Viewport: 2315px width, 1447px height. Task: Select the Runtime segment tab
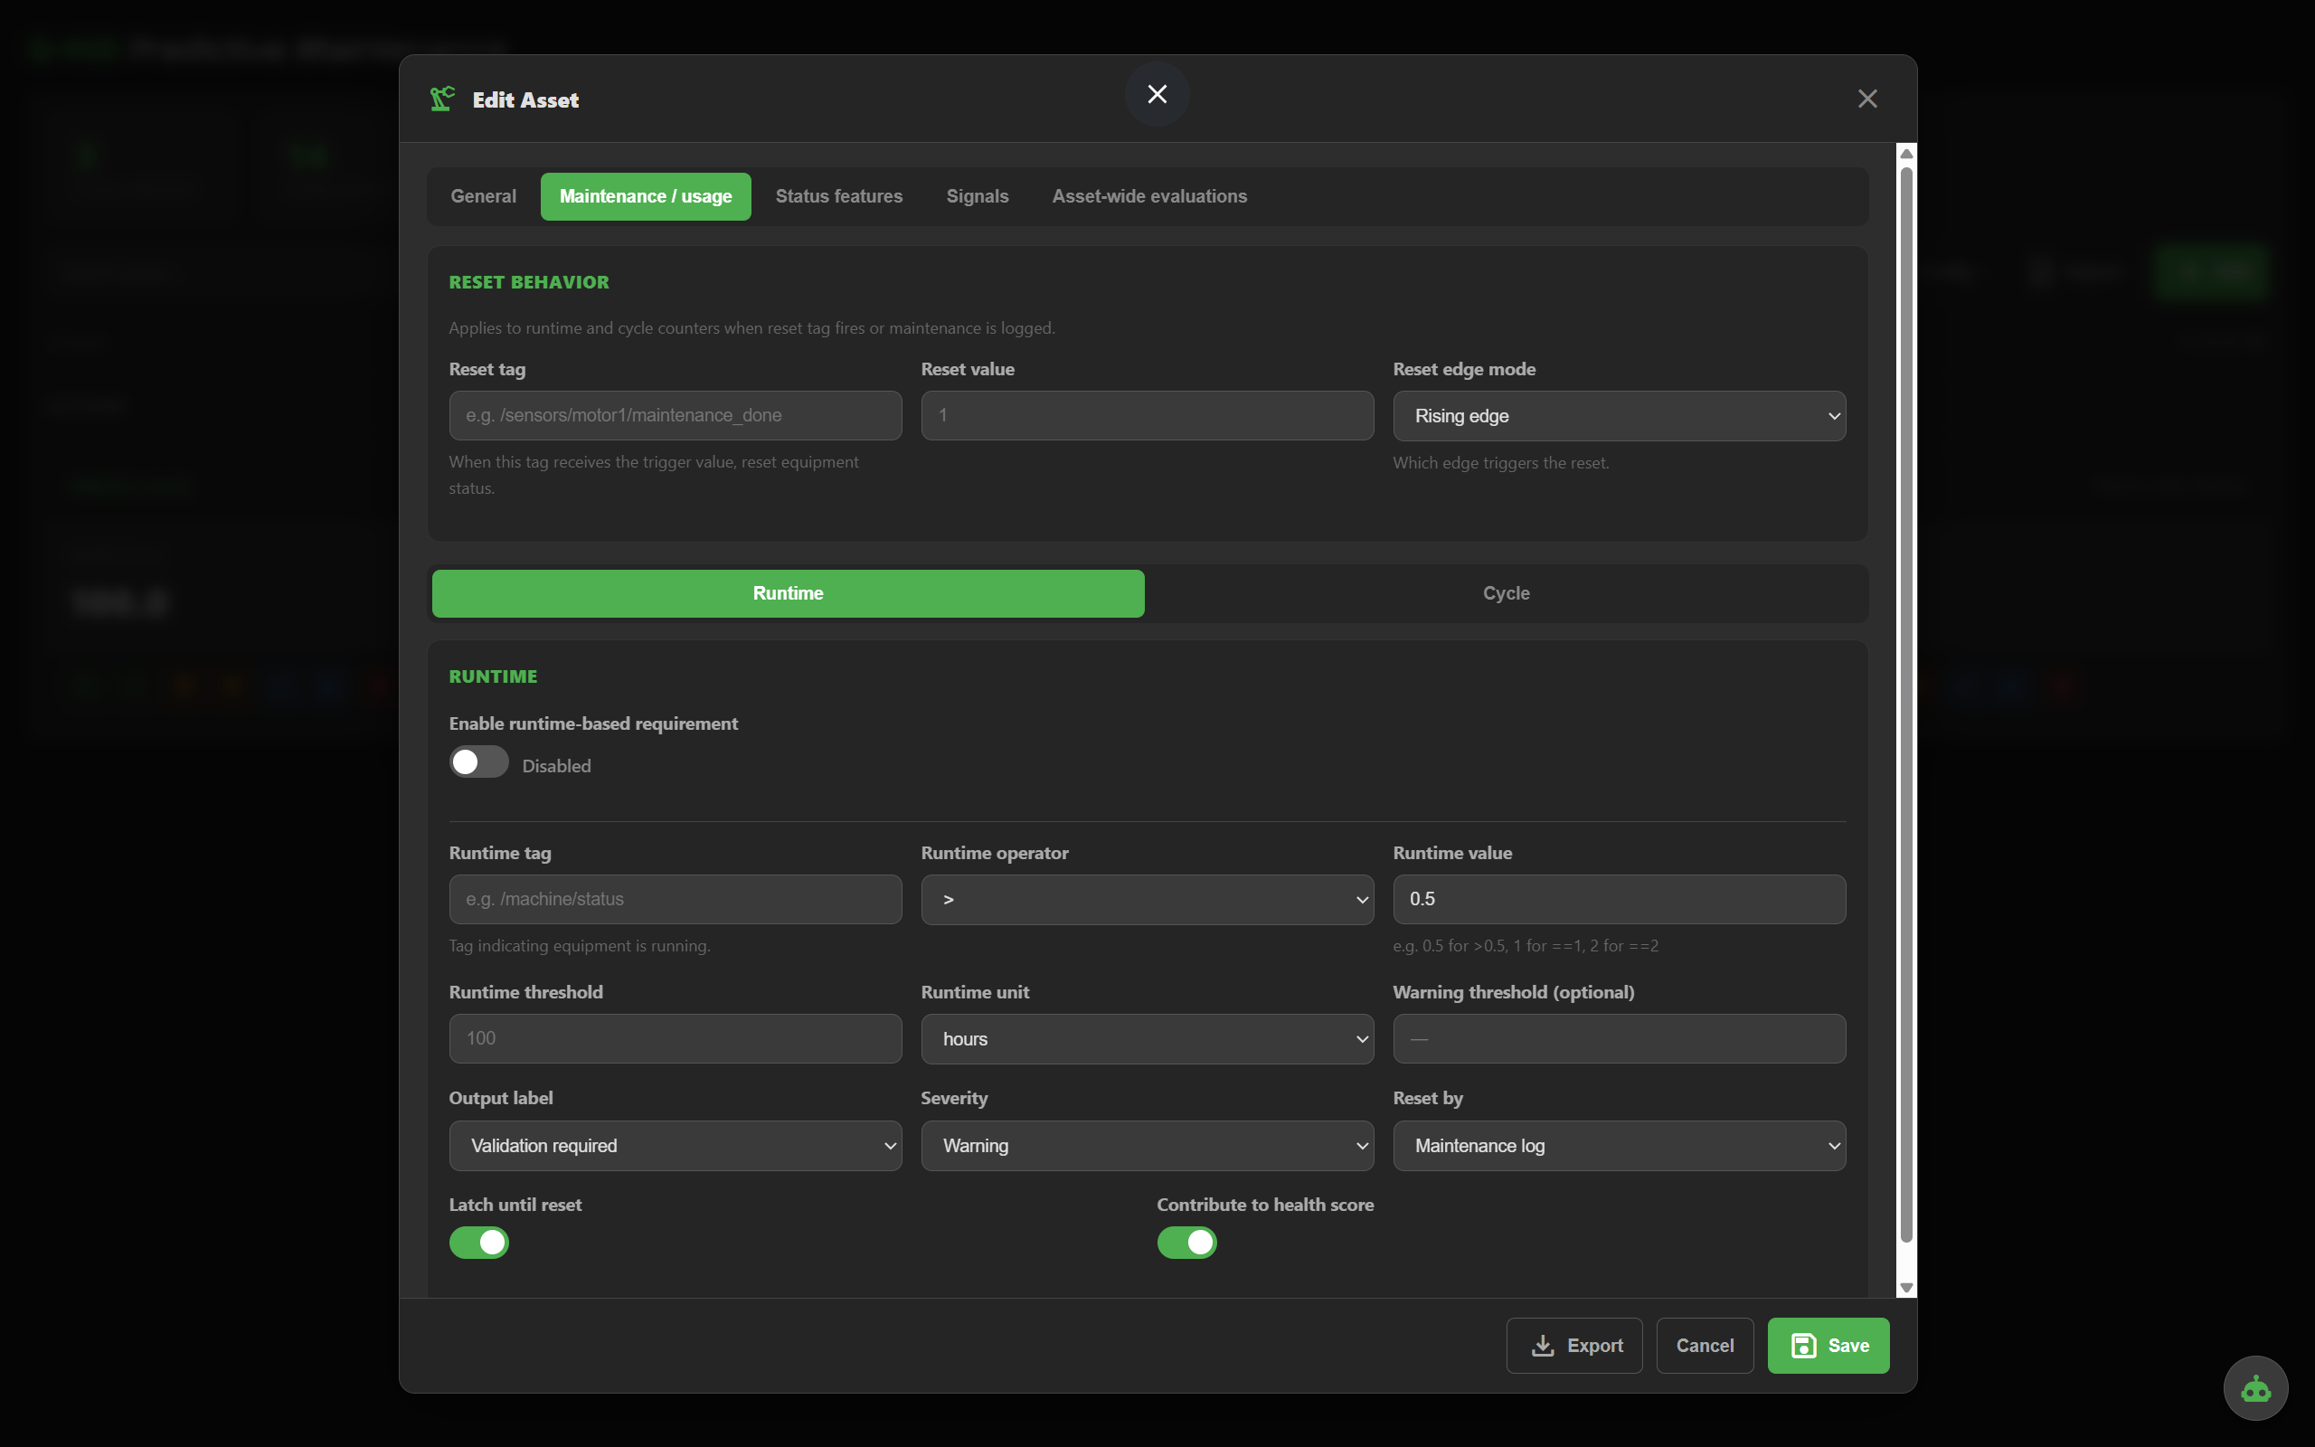[x=788, y=593]
